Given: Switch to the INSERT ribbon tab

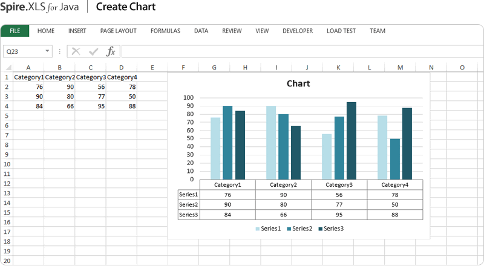Looking at the screenshot, I should [77, 31].
